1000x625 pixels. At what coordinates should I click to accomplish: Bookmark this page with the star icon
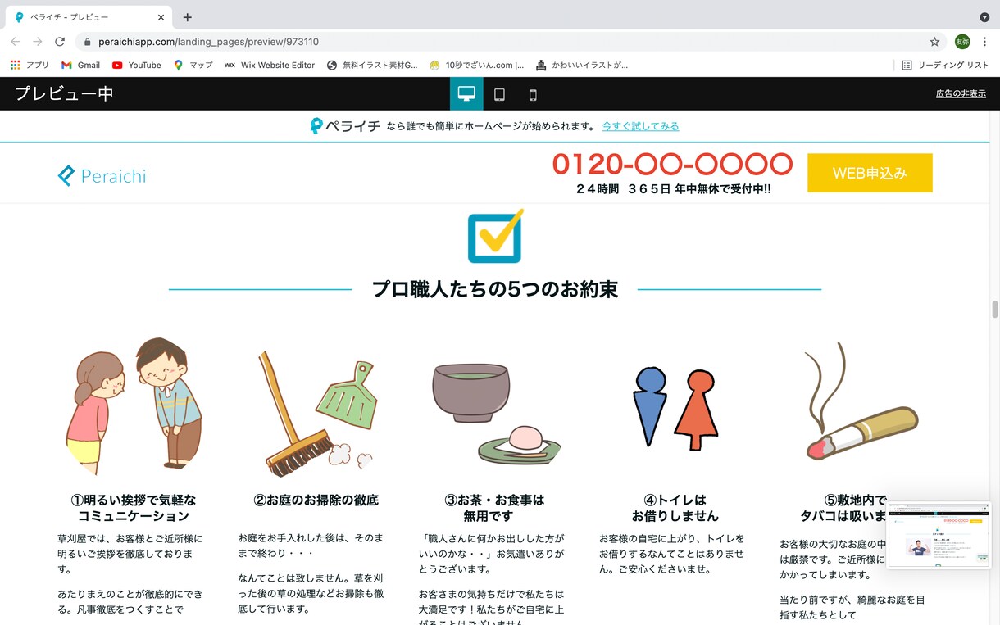934,42
